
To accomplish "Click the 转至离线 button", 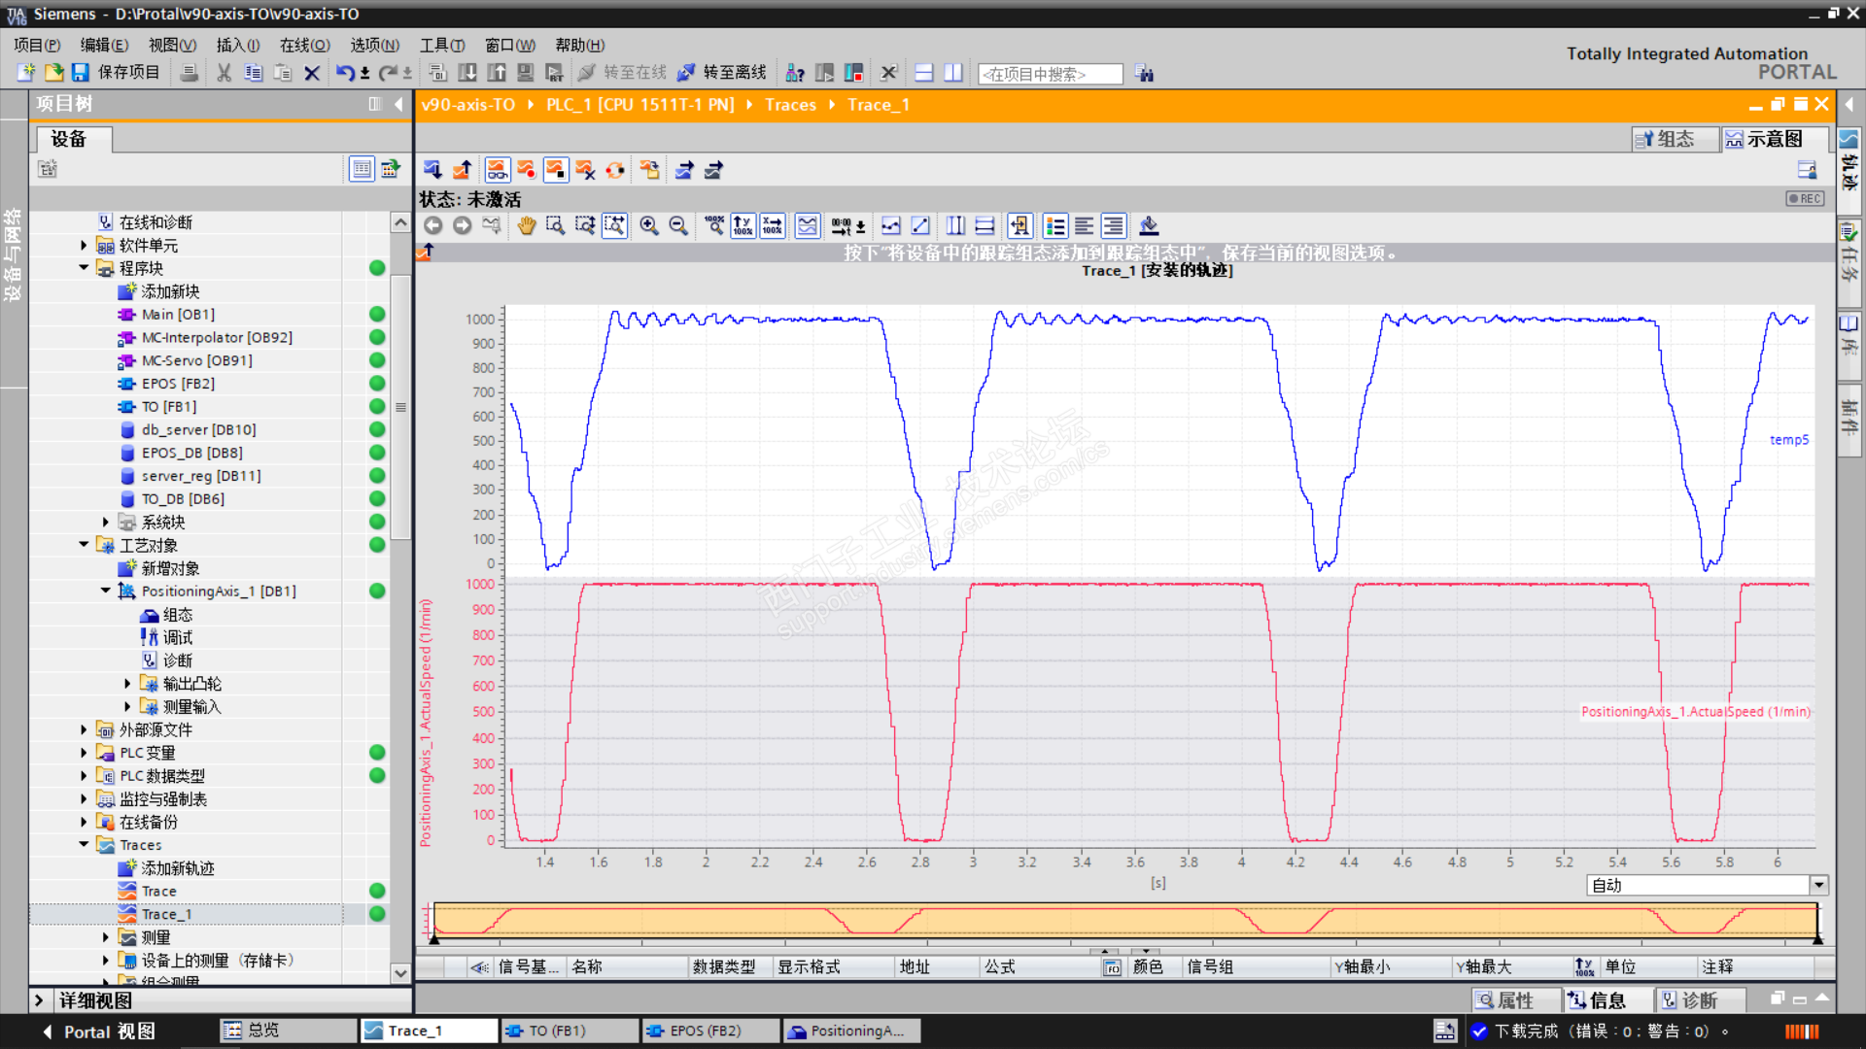I will point(722,73).
